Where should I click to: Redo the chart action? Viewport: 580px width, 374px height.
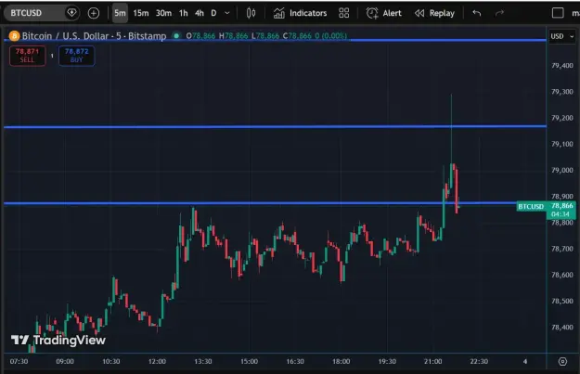(499, 13)
